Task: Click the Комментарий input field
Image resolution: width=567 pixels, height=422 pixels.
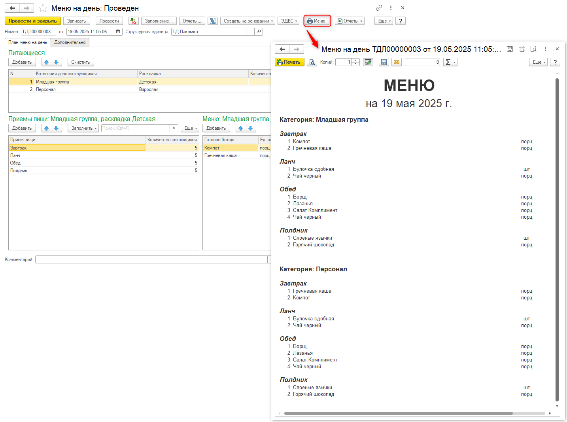Action: click(x=151, y=259)
